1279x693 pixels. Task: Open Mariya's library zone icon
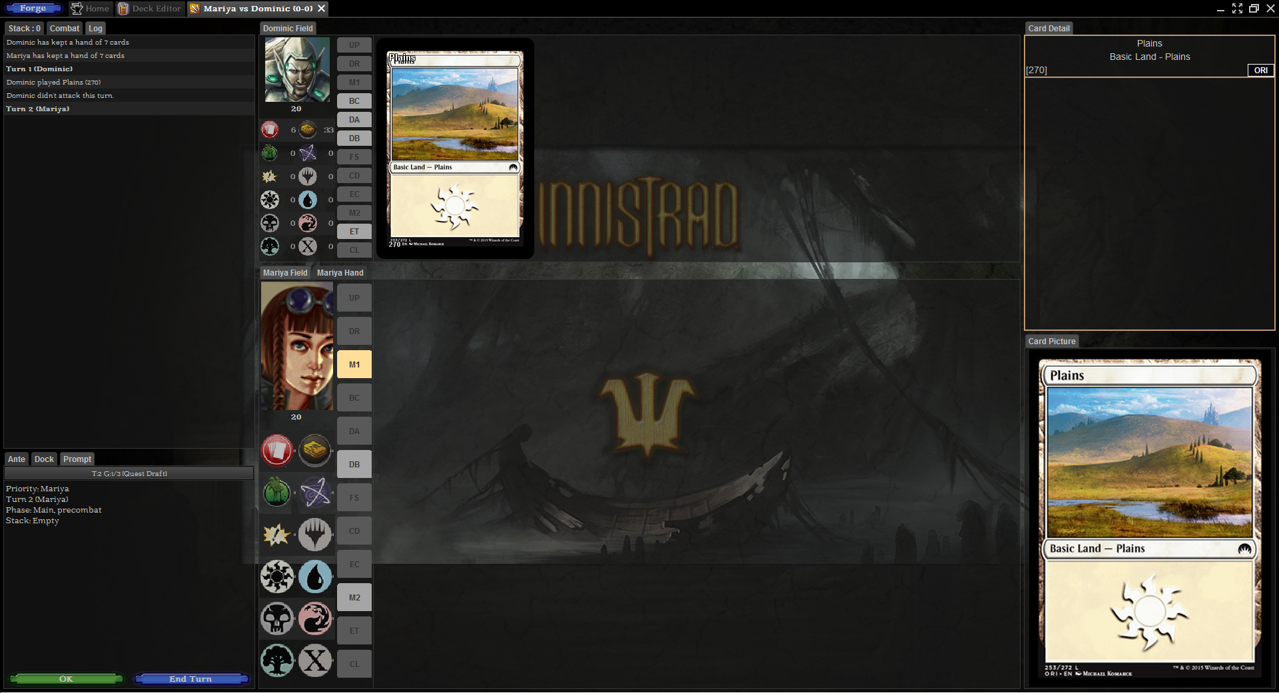pyautogui.click(x=314, y=451)
